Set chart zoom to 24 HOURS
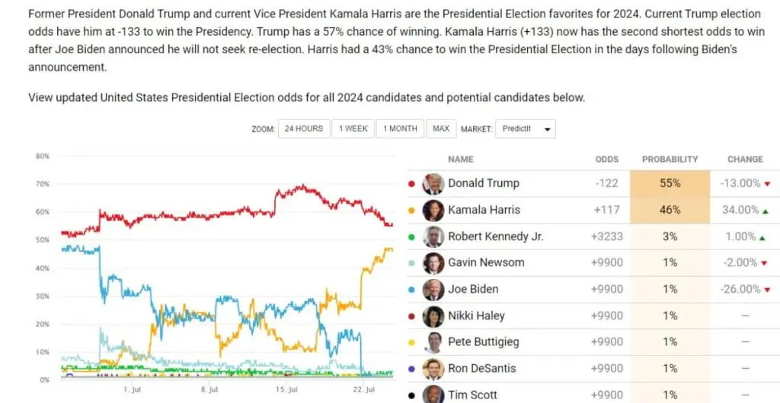 tap(304, 129)
